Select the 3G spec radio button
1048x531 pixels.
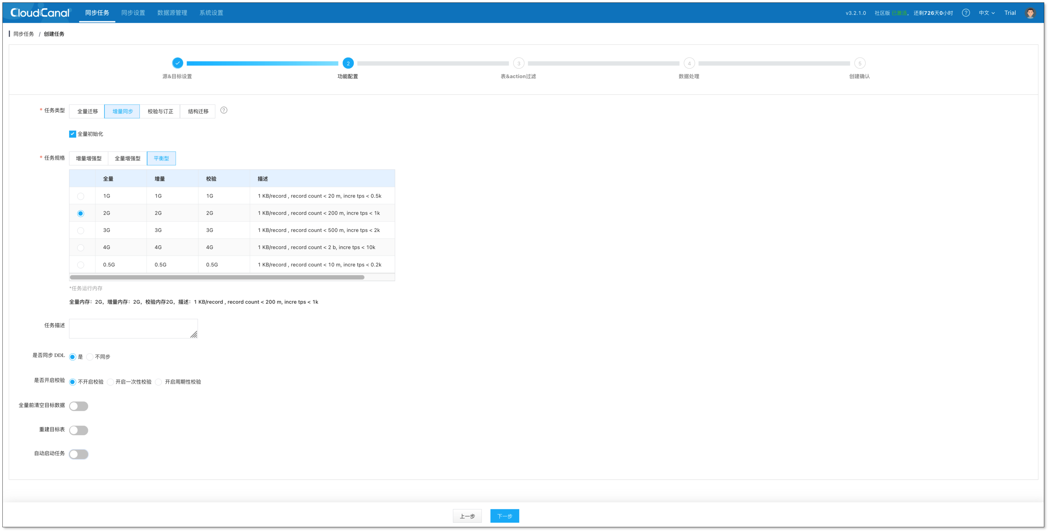pos(81,230)
